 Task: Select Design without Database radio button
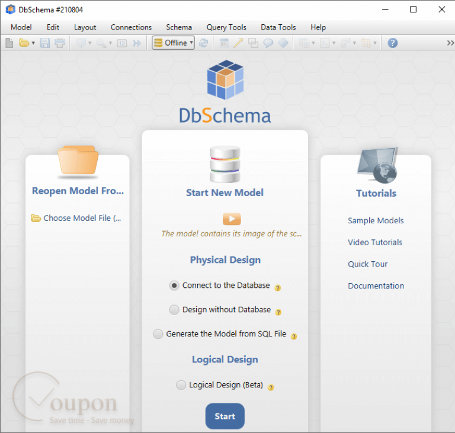click(174, 310)
